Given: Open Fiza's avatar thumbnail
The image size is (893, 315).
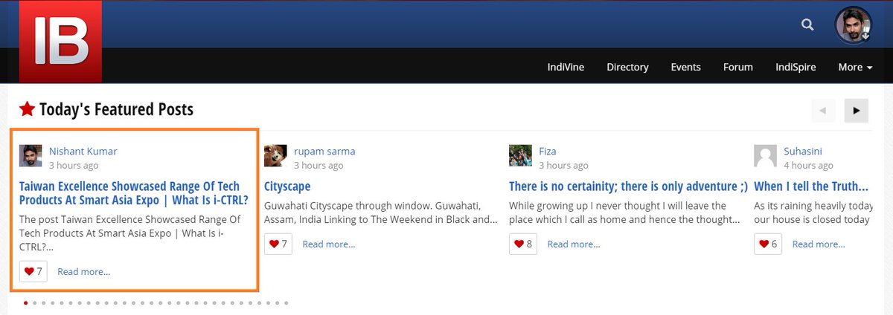Looking at the screenshot, I should tap(520, 156).
